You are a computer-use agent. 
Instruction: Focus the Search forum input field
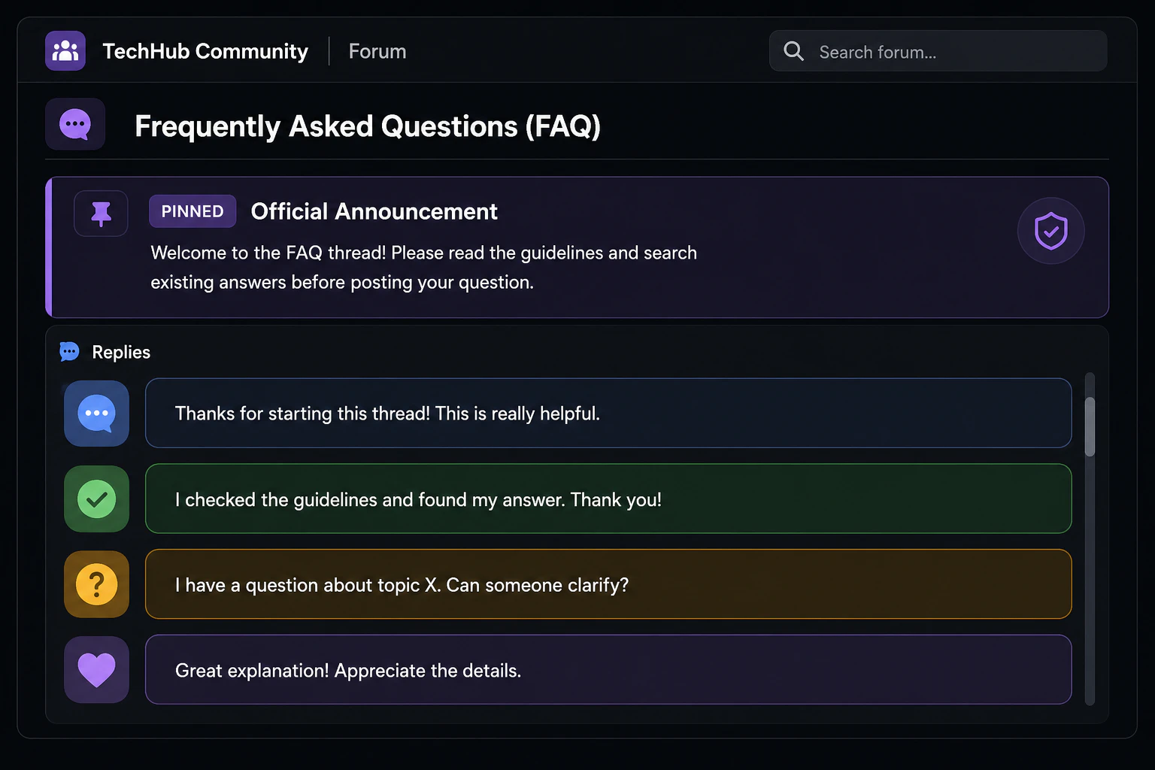click(938, 51)
